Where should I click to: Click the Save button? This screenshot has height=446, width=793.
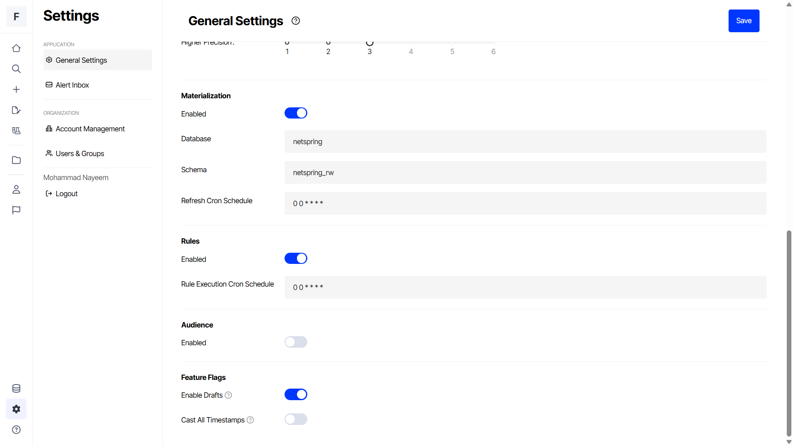[744, 21]
